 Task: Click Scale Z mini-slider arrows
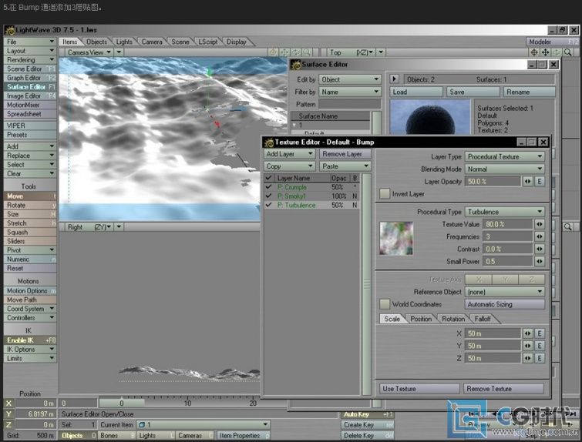(x=527, y=358)
